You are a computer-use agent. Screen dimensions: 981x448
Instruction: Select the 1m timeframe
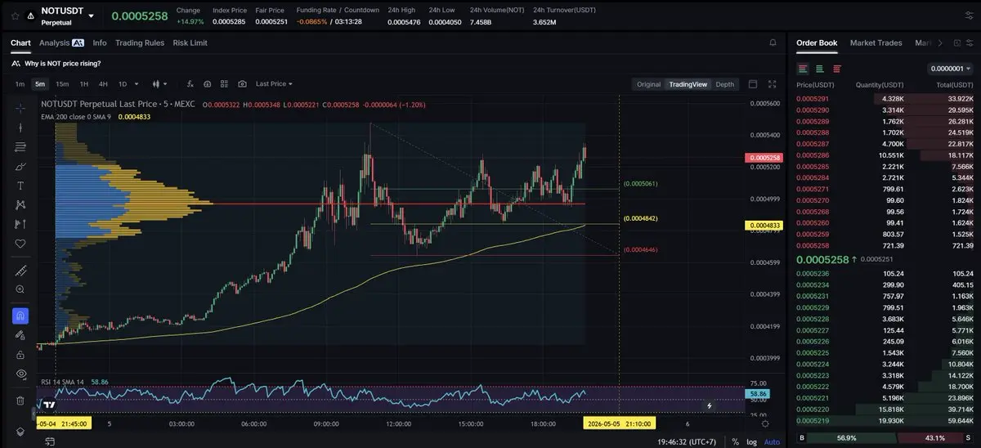pyautogui.click(x=20, y=83)
